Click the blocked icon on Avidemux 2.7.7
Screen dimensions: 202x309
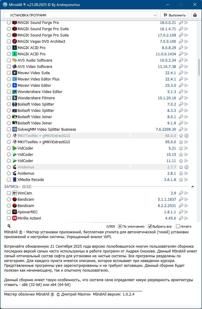[x=186, y=167]
